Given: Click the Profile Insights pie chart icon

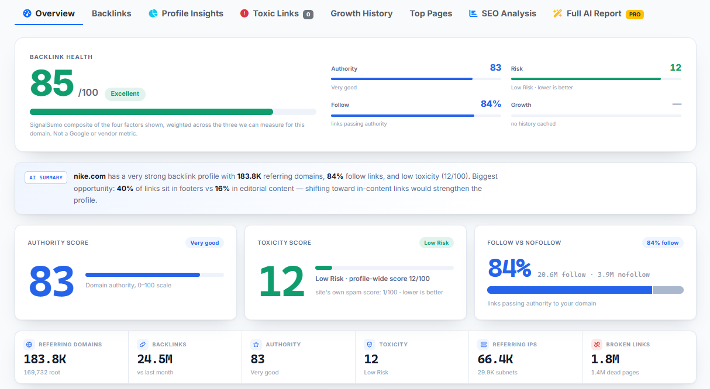Looking at the screenshot, I should [x=153, y=13].
